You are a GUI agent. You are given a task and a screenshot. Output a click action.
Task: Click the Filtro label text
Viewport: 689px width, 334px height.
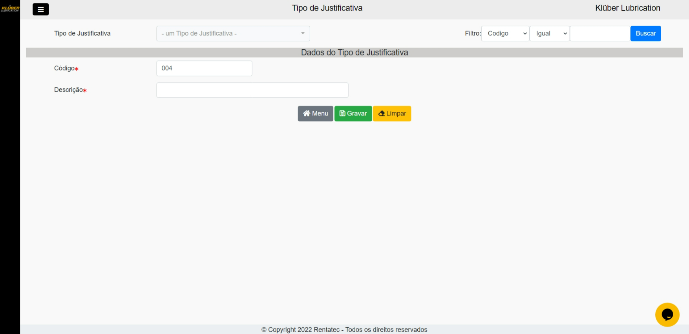(x=472, y=33)
